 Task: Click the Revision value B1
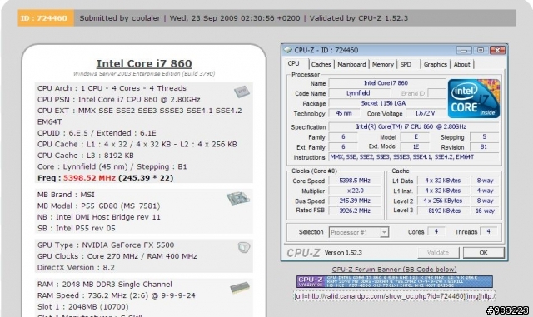[484, 146]
